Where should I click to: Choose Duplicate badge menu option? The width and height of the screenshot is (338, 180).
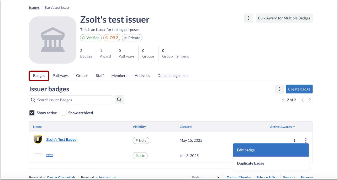271,163
